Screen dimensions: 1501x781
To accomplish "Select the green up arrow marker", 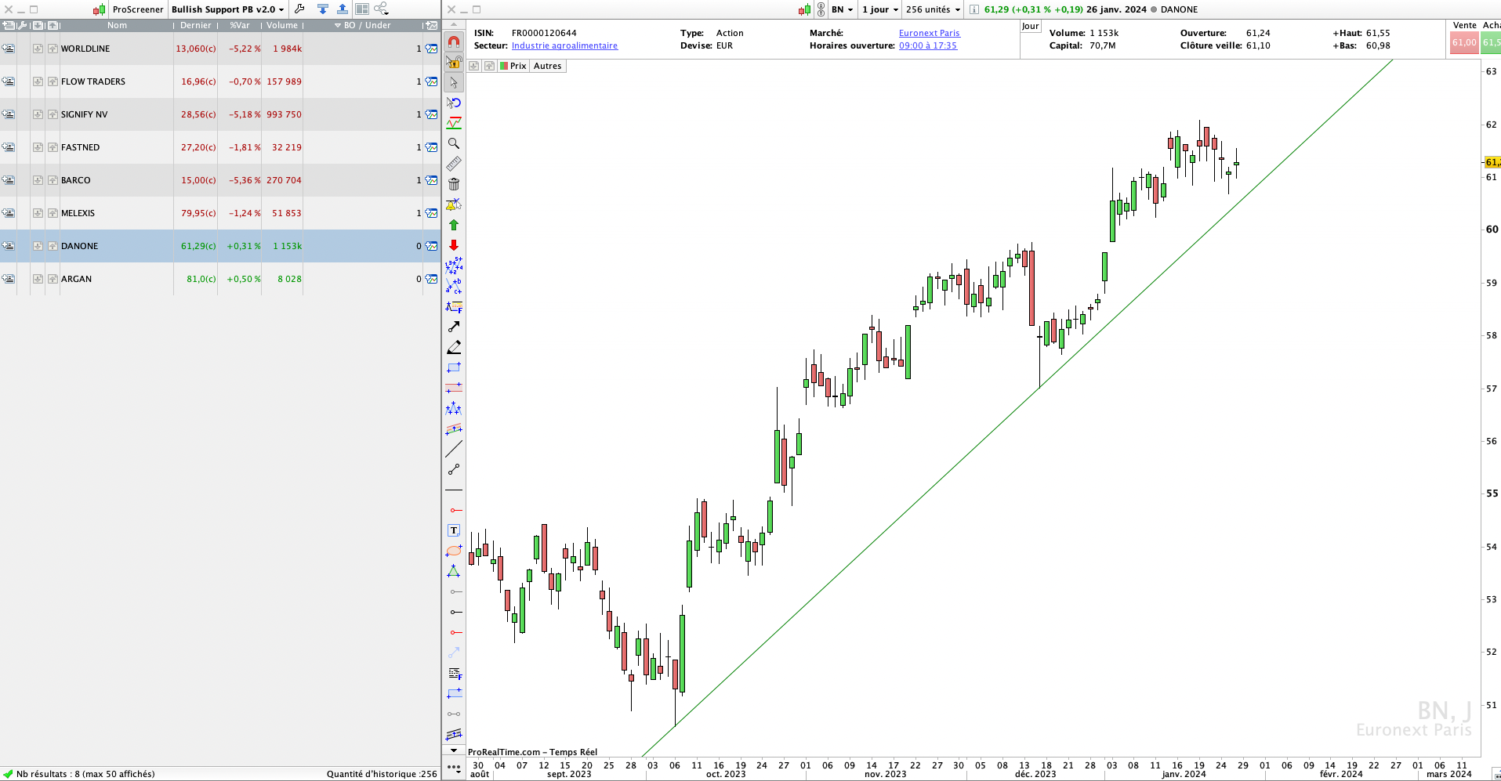I will (x=454, y=225).
